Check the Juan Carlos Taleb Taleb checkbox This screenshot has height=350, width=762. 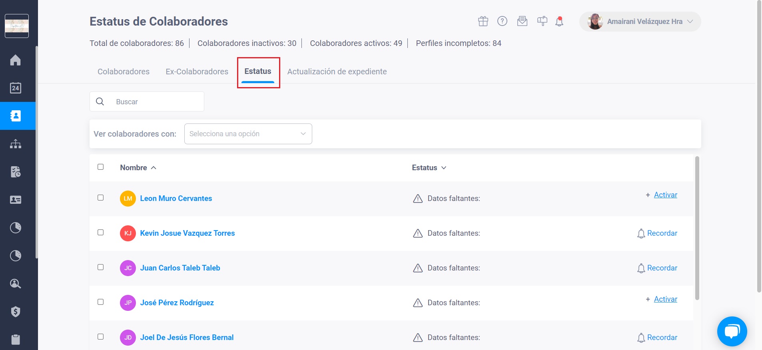(x=101, y=267)
